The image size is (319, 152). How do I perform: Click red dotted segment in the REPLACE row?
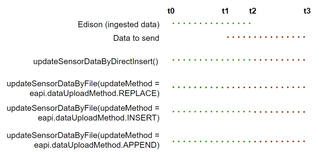click(266, 87)
